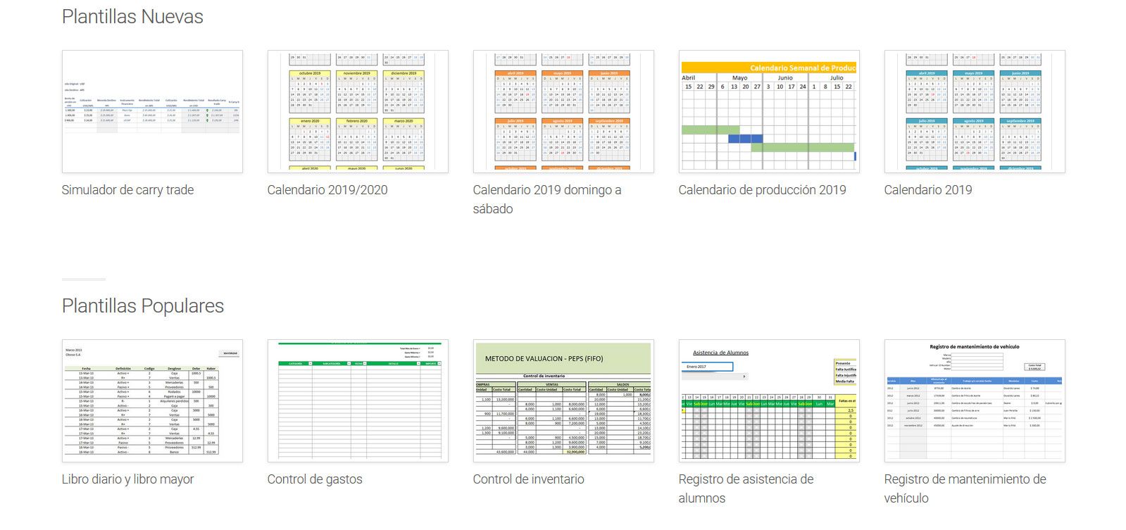The image size is (1126, 530).
Task: Follow the 'Control de gastos' title link
Action: click(x=315, y=479)
